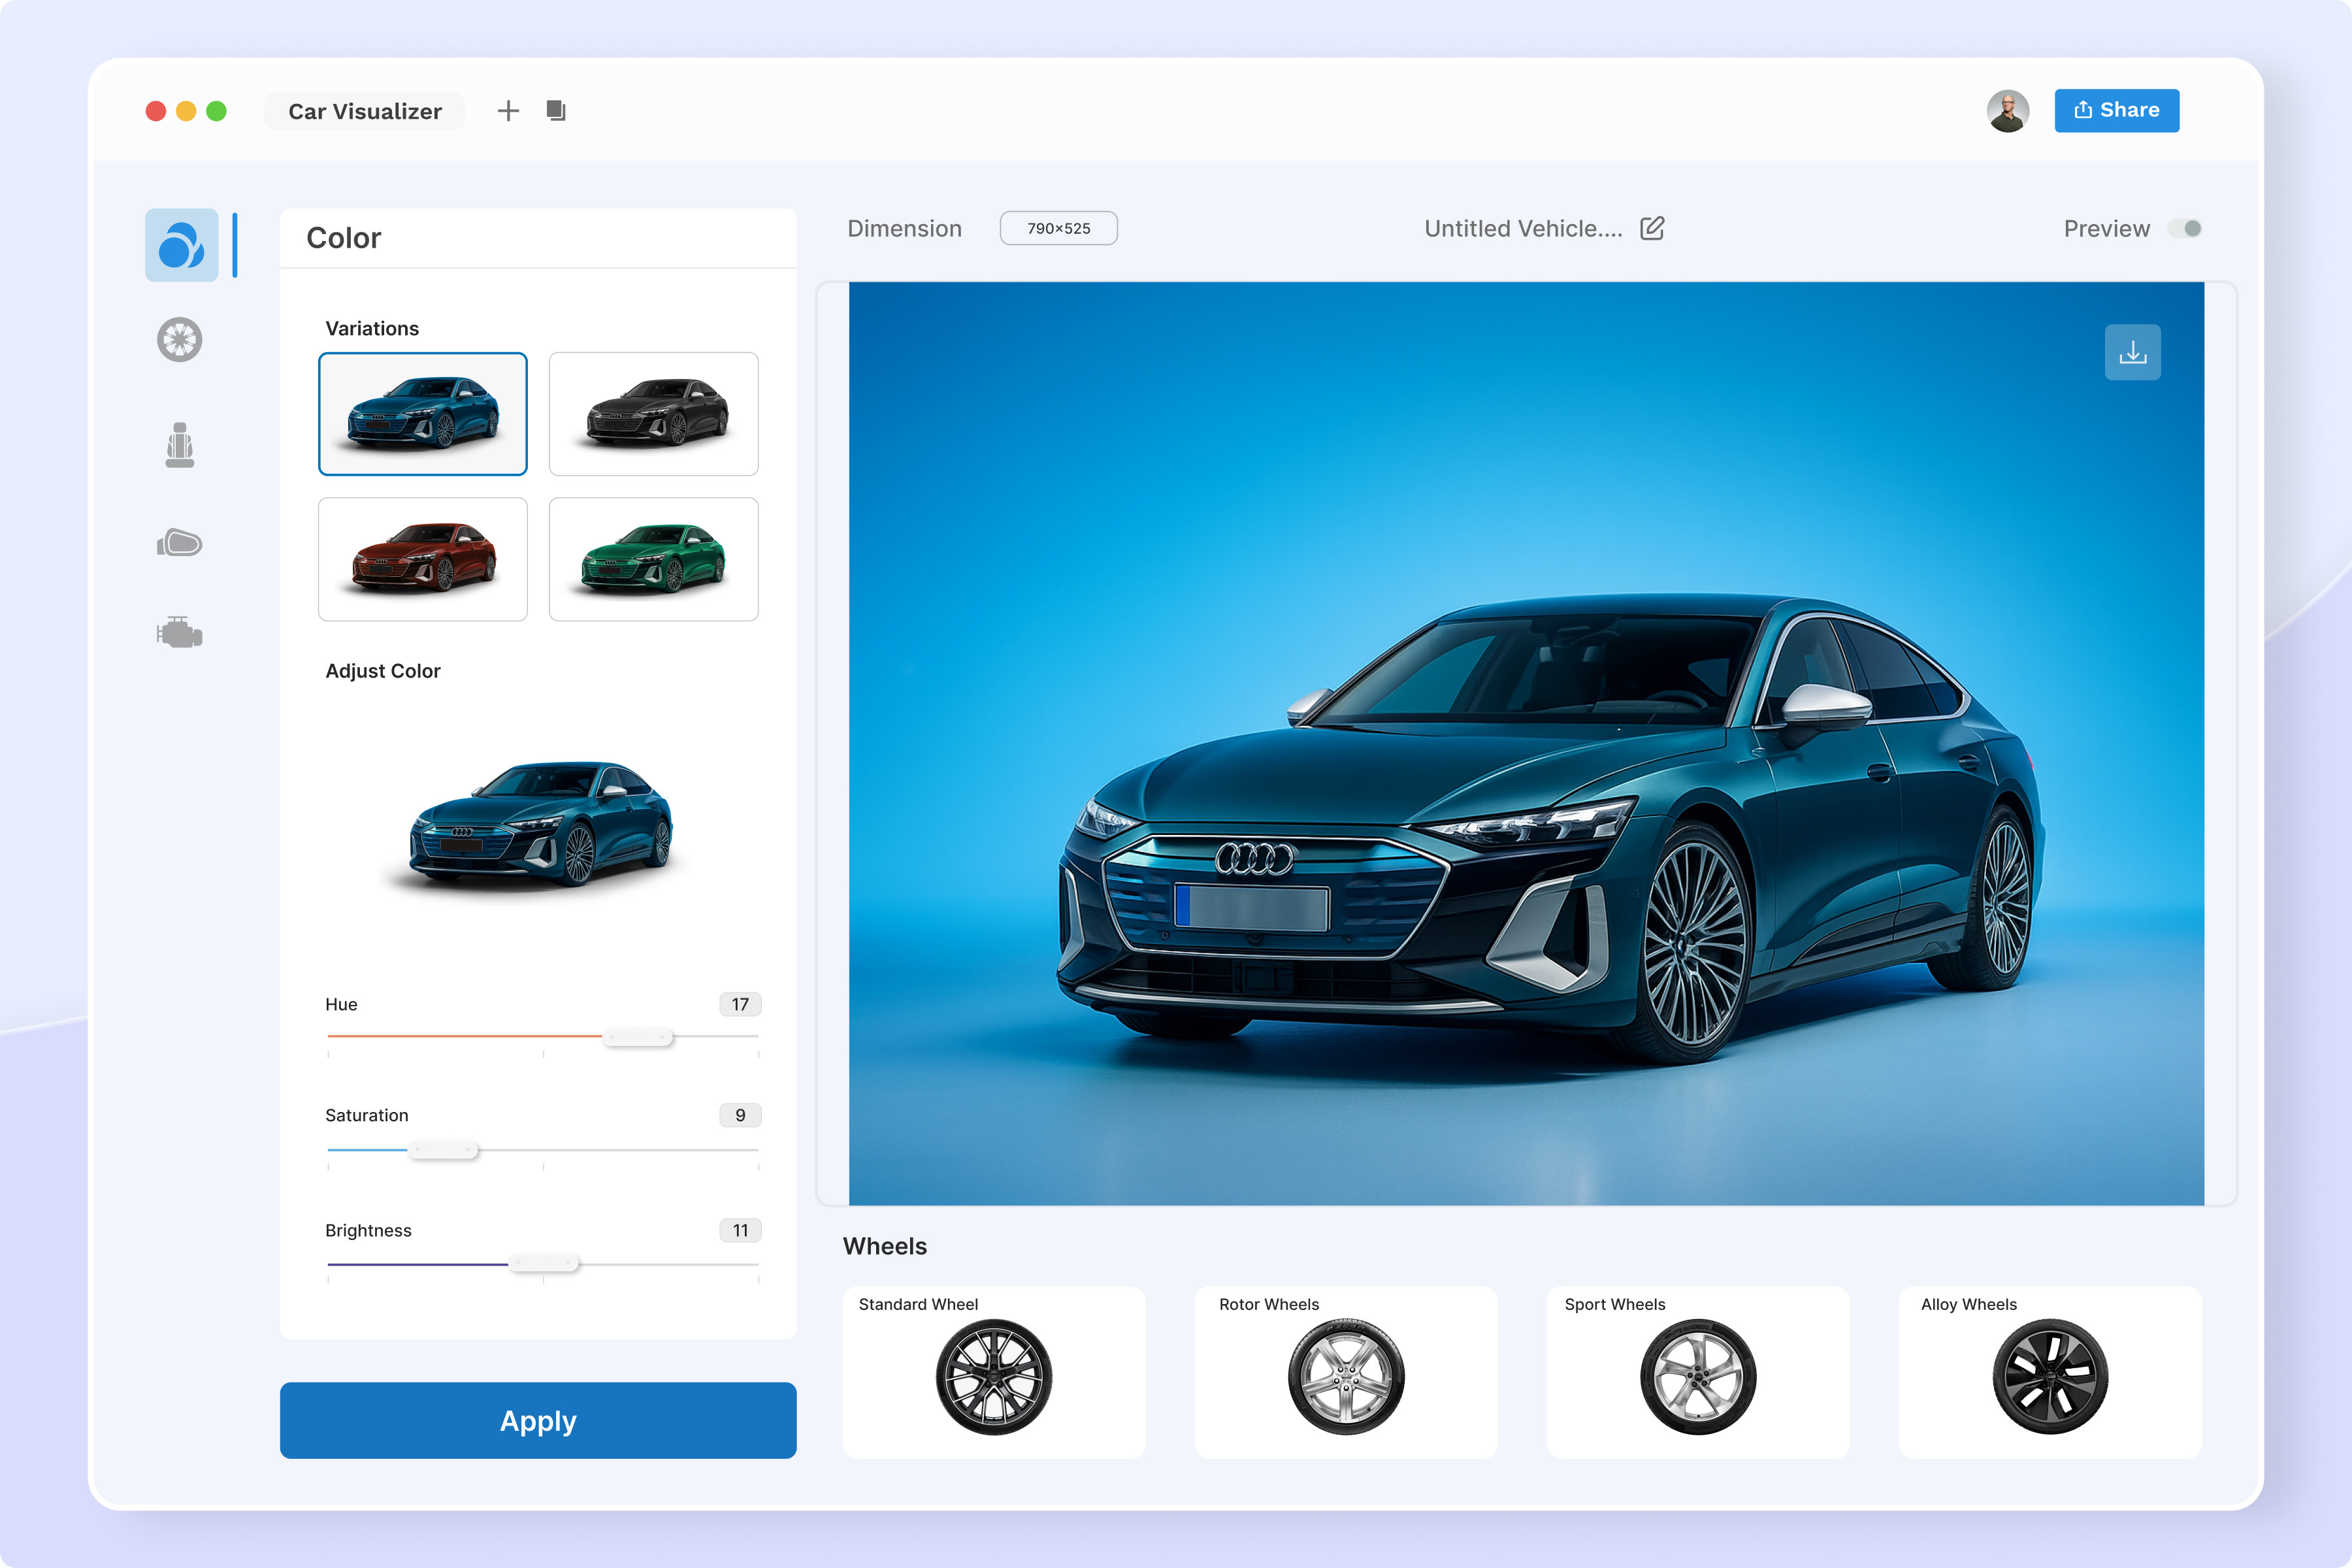Share the vehicle design

tap(2116, 110)
